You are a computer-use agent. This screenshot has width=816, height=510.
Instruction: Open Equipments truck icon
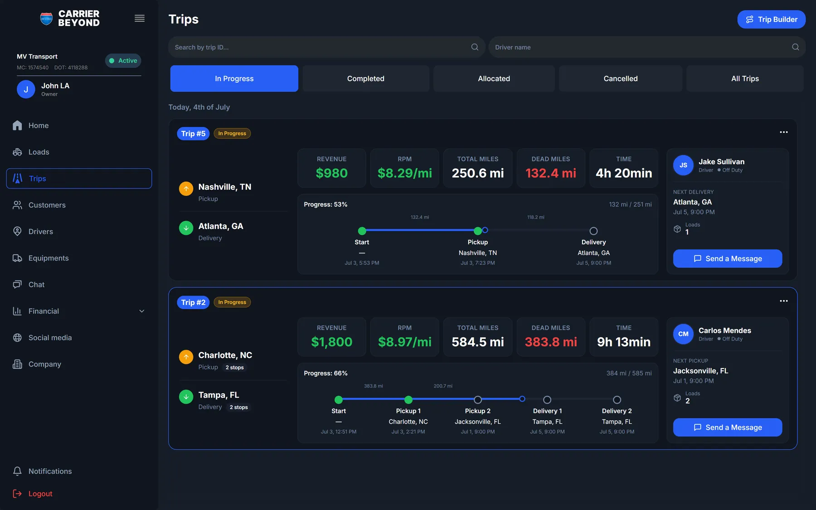click(x=17, y=258)
